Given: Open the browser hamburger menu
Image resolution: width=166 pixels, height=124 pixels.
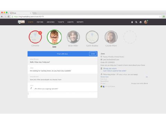Looking at the screenshot, I should tap(164, 17).
